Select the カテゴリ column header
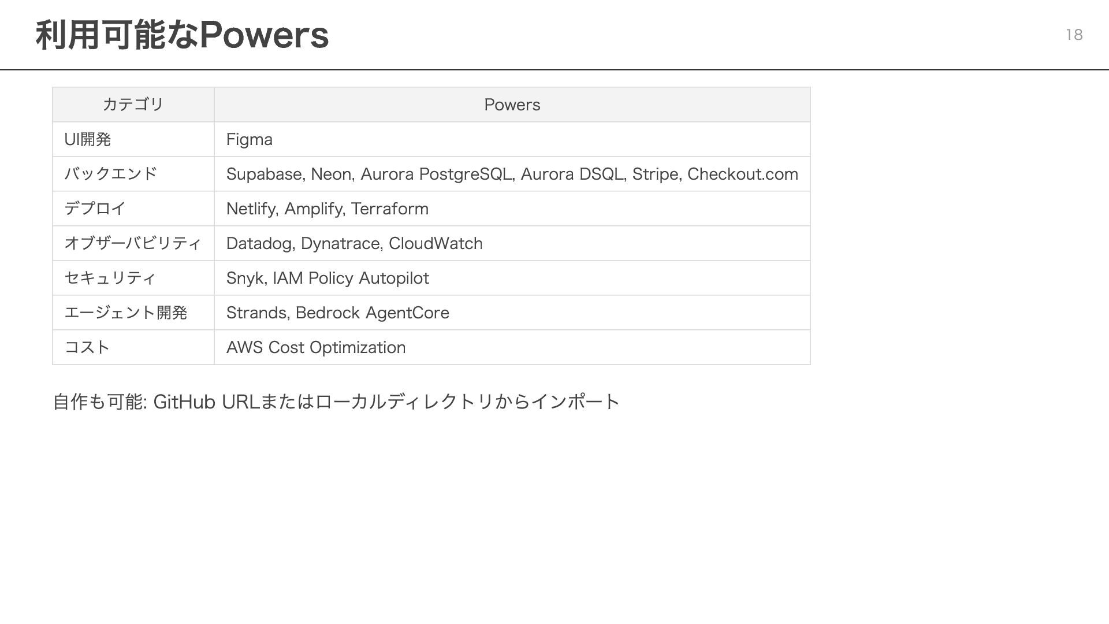The image size is (1109, 624). point(133,105)
